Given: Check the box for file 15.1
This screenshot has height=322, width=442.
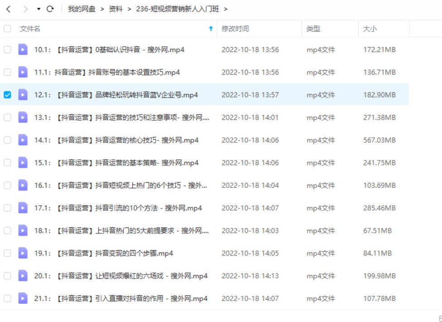Looking at the screenshot, I should coord(7,163).
